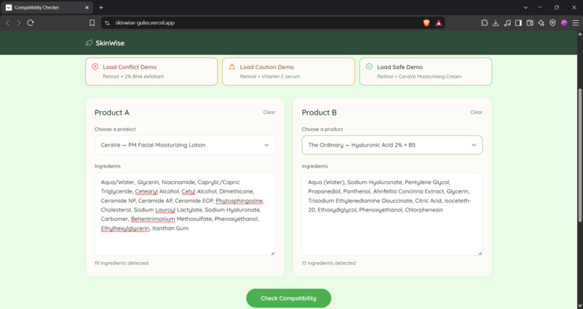Click the 'Retinol + 2% BHA exfoliant' text
The height and width of the screenshot is (309, 583).
click(133, 77)
